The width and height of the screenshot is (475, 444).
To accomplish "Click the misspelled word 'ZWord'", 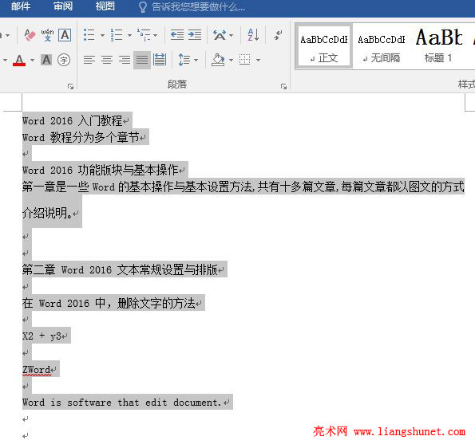I will coord(37,370).
